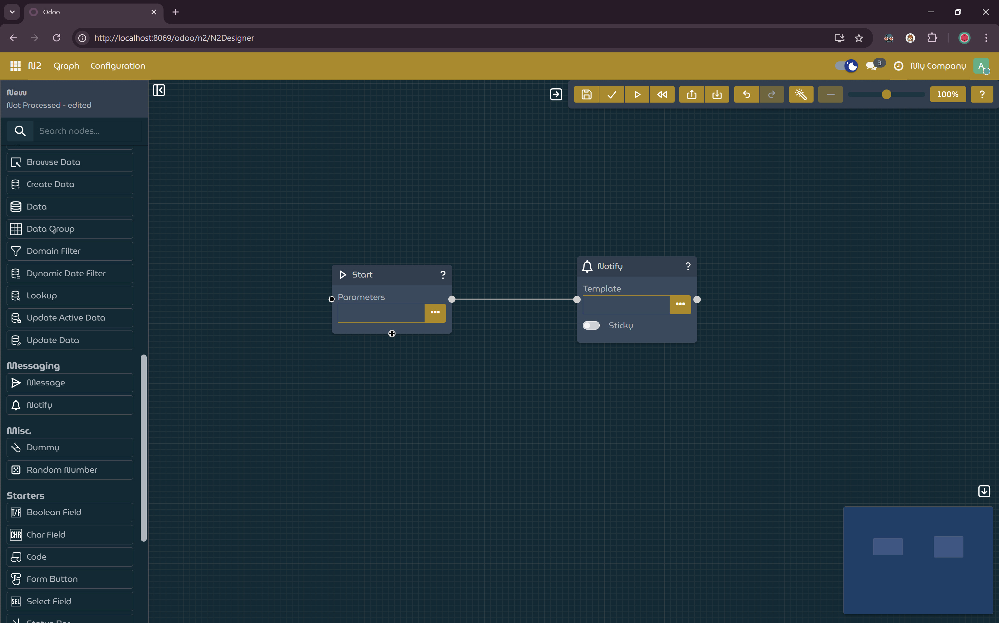Open the Notify node help
Image resolution: width=999 pixels, height=623 pixels.
pyautogui.click(x=687, y=266)
